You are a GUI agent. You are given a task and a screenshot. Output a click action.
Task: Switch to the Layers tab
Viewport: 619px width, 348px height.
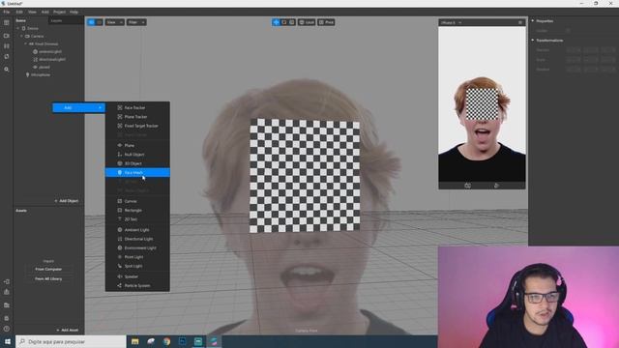click(56, 20)
